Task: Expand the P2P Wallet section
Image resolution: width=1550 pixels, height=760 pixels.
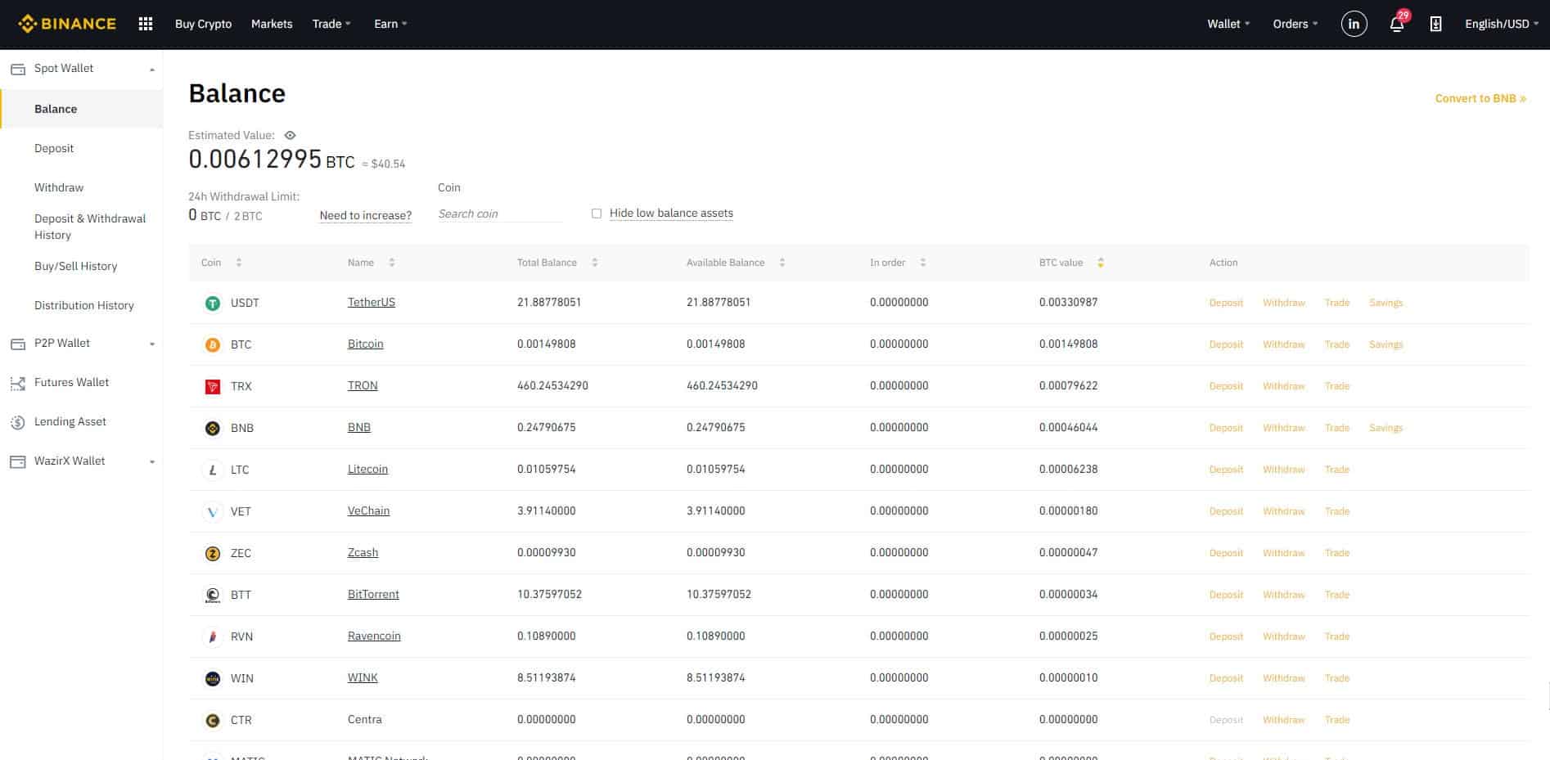Action: point(152,344)
